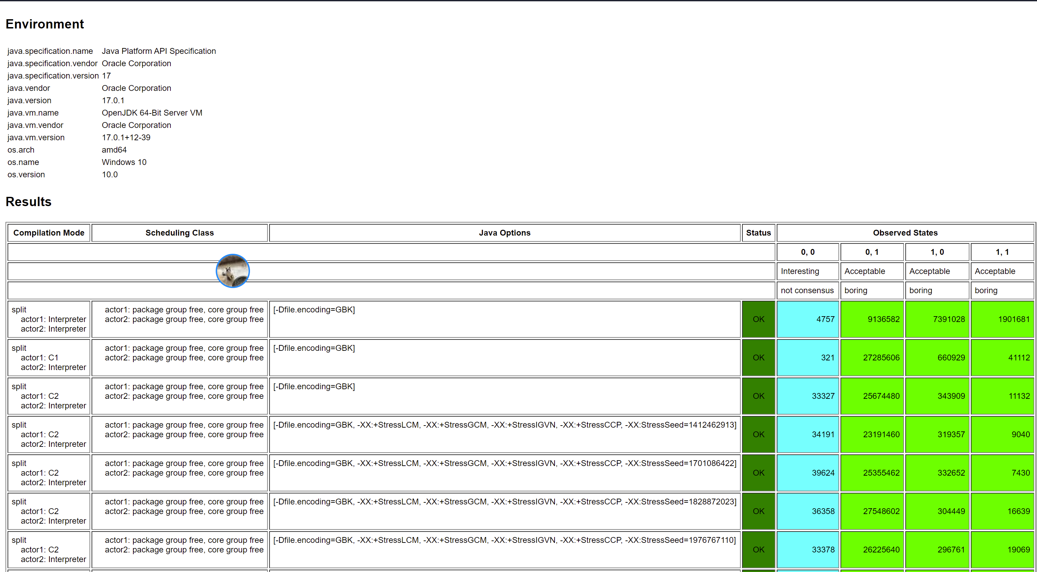Click the Interesting label under 0, 0
This screenshot has width=1037, height=572.
[800, 271]
